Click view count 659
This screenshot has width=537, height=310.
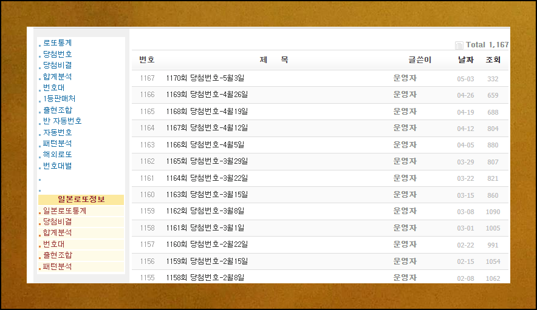click(493, 95)
